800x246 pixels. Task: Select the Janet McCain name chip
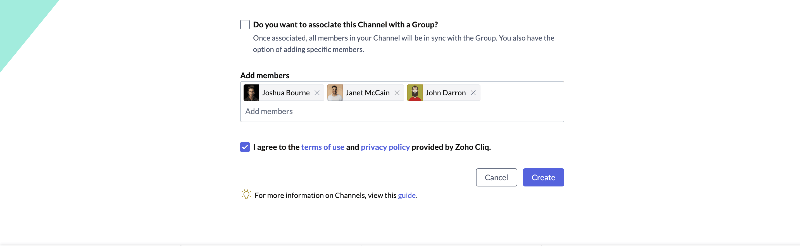(x=365, y=93)
